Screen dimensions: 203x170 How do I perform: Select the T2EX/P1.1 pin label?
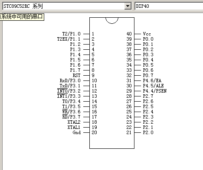[69, 39]
